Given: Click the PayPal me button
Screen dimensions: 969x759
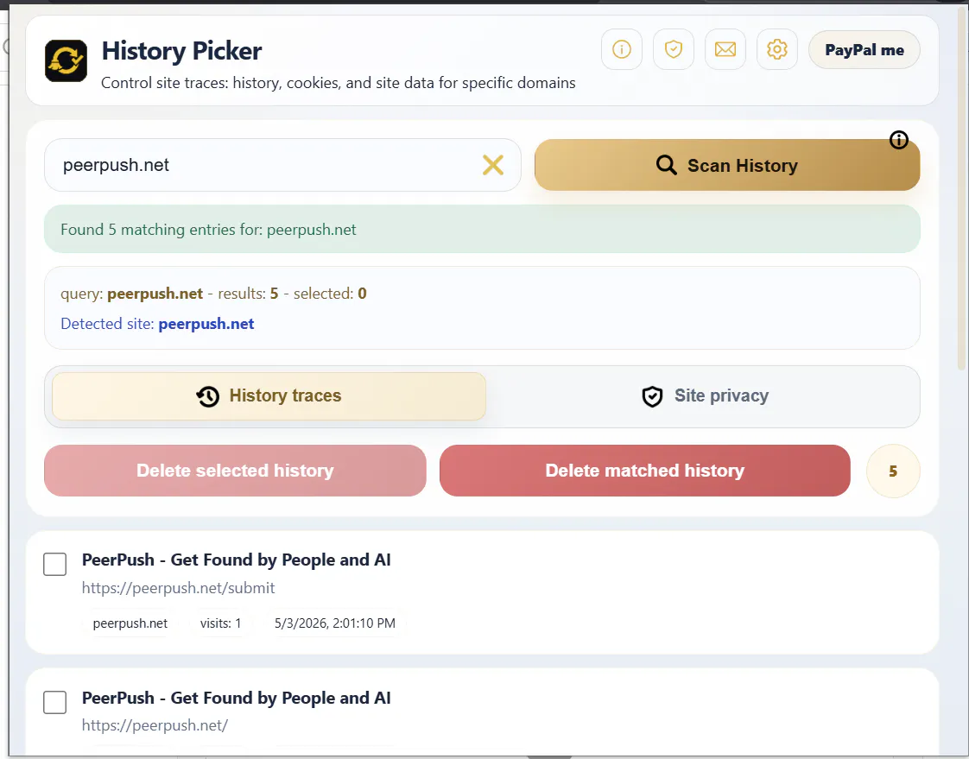Looking at the screenshot, I should [x=864, y=50].
